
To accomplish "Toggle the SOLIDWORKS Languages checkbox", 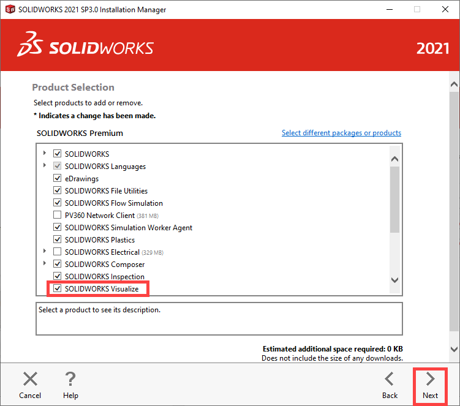I will coord(57,166).
